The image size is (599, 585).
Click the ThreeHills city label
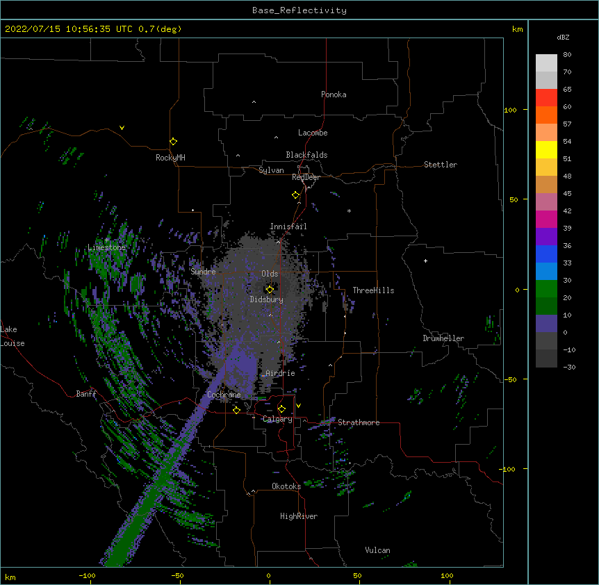pos(373,290)
